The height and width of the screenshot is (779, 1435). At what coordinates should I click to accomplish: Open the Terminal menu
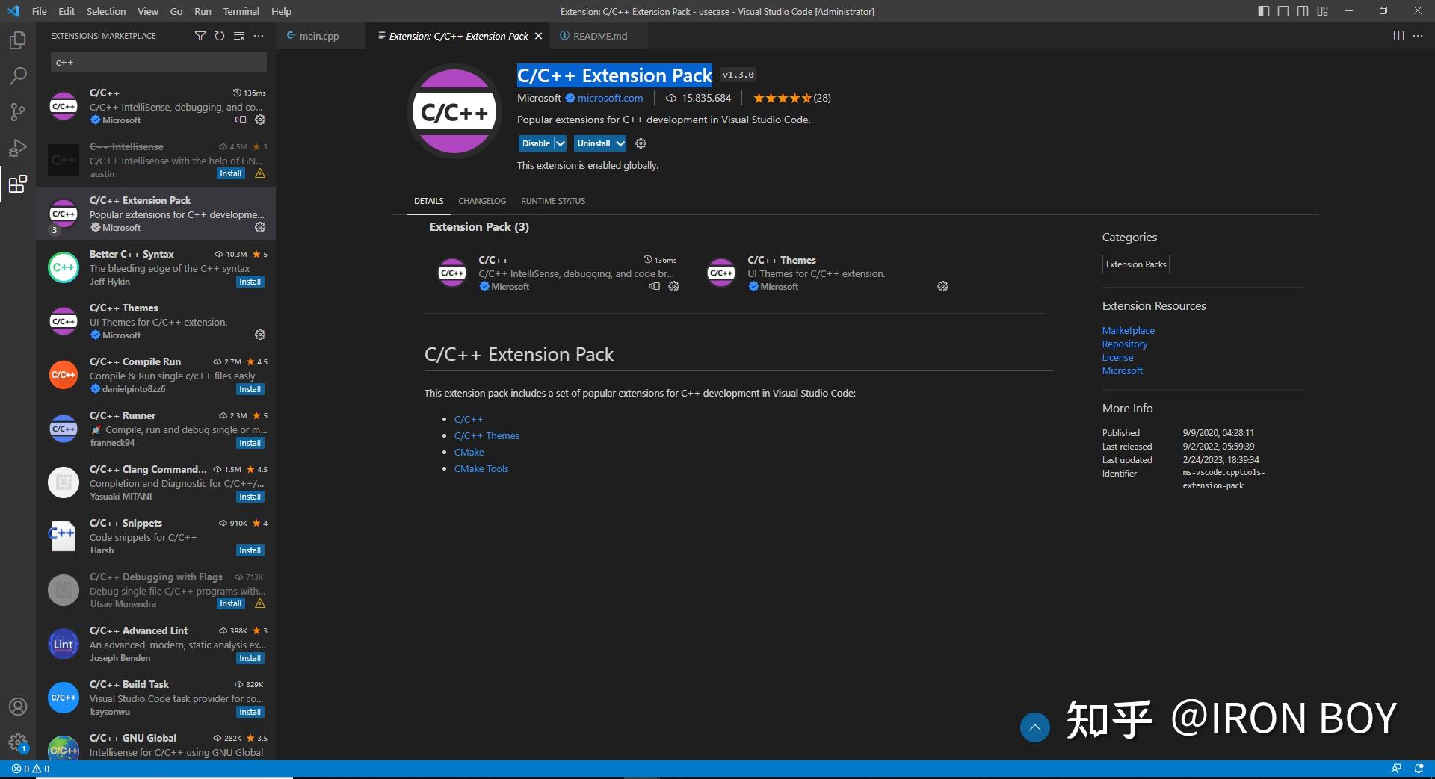[x=241, y=11]
